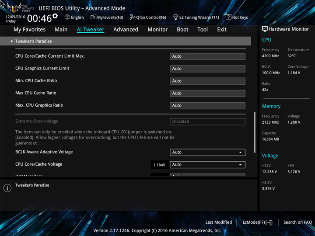315x236 pixels.
Task: Click the Max CPU Cache Ratio label
Action: (x=36, y=93)
